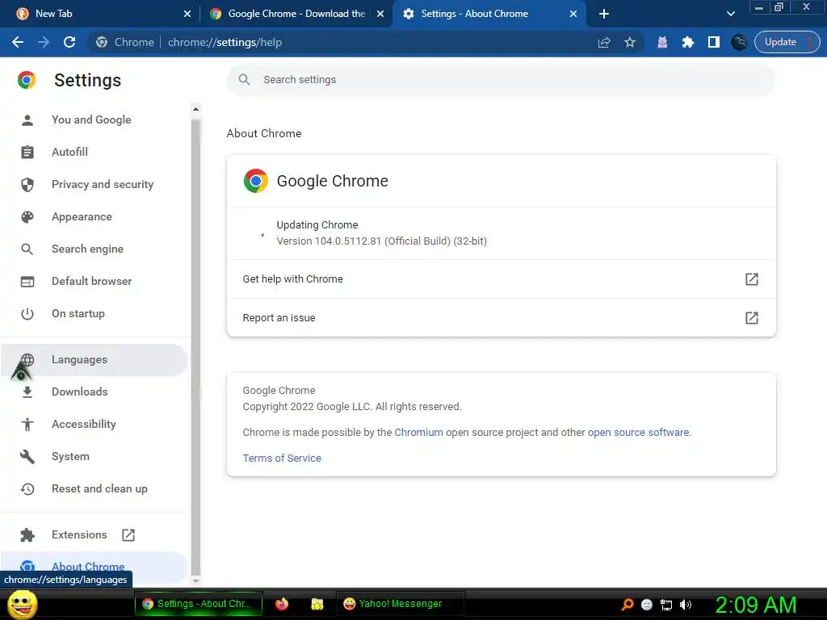Screen dimensions: 827x620
Task: Click the download icon beside Downloads
Action: coord(27,392)
